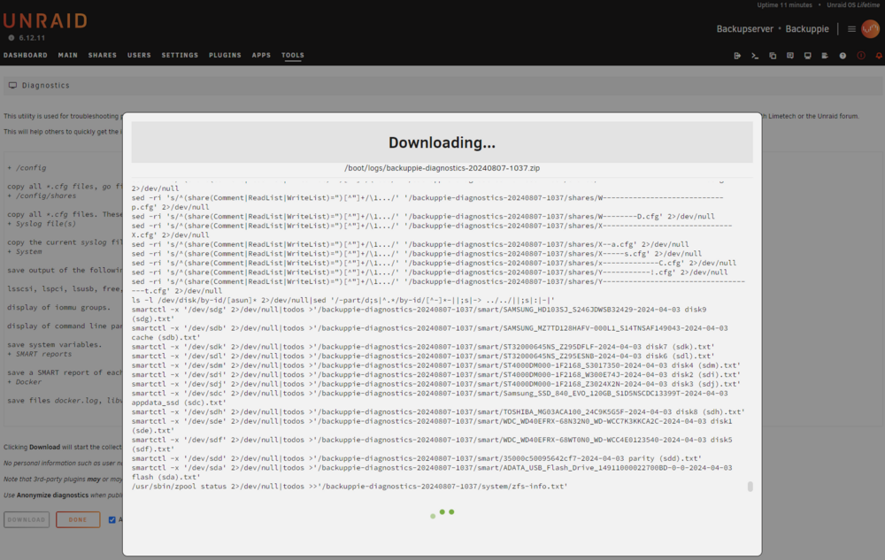The width and height of the screenshot is (885, 560).
Task: Click the smartctl '/dev/sdm' disk4 log line
Action: pyautogui.click(x=435, y=365)
